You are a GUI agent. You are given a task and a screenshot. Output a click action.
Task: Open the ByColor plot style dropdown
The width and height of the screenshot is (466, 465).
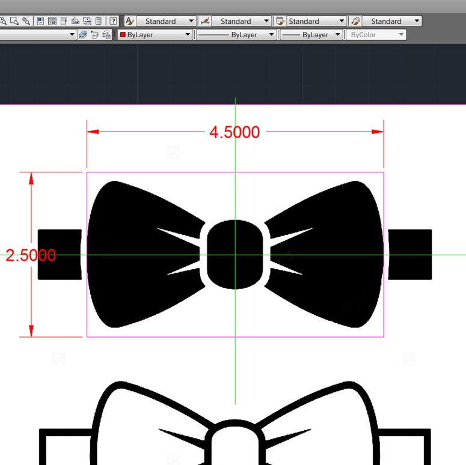[x=376, y=35]
